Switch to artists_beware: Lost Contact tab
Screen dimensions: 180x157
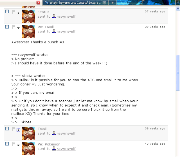pos(75,3)
